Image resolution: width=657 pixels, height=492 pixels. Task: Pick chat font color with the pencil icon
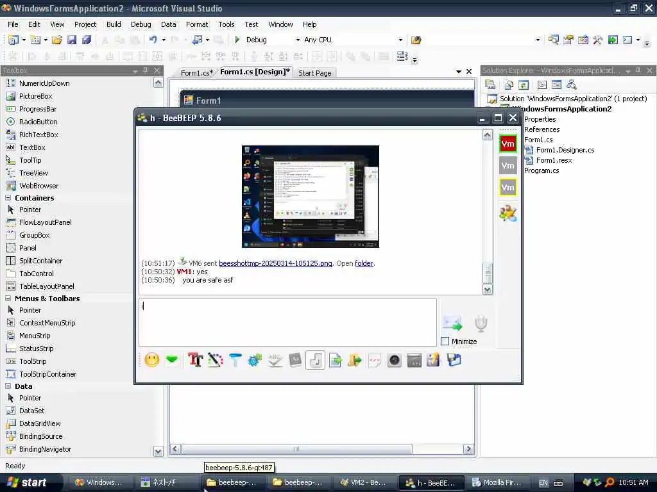(x=216, y=360)
